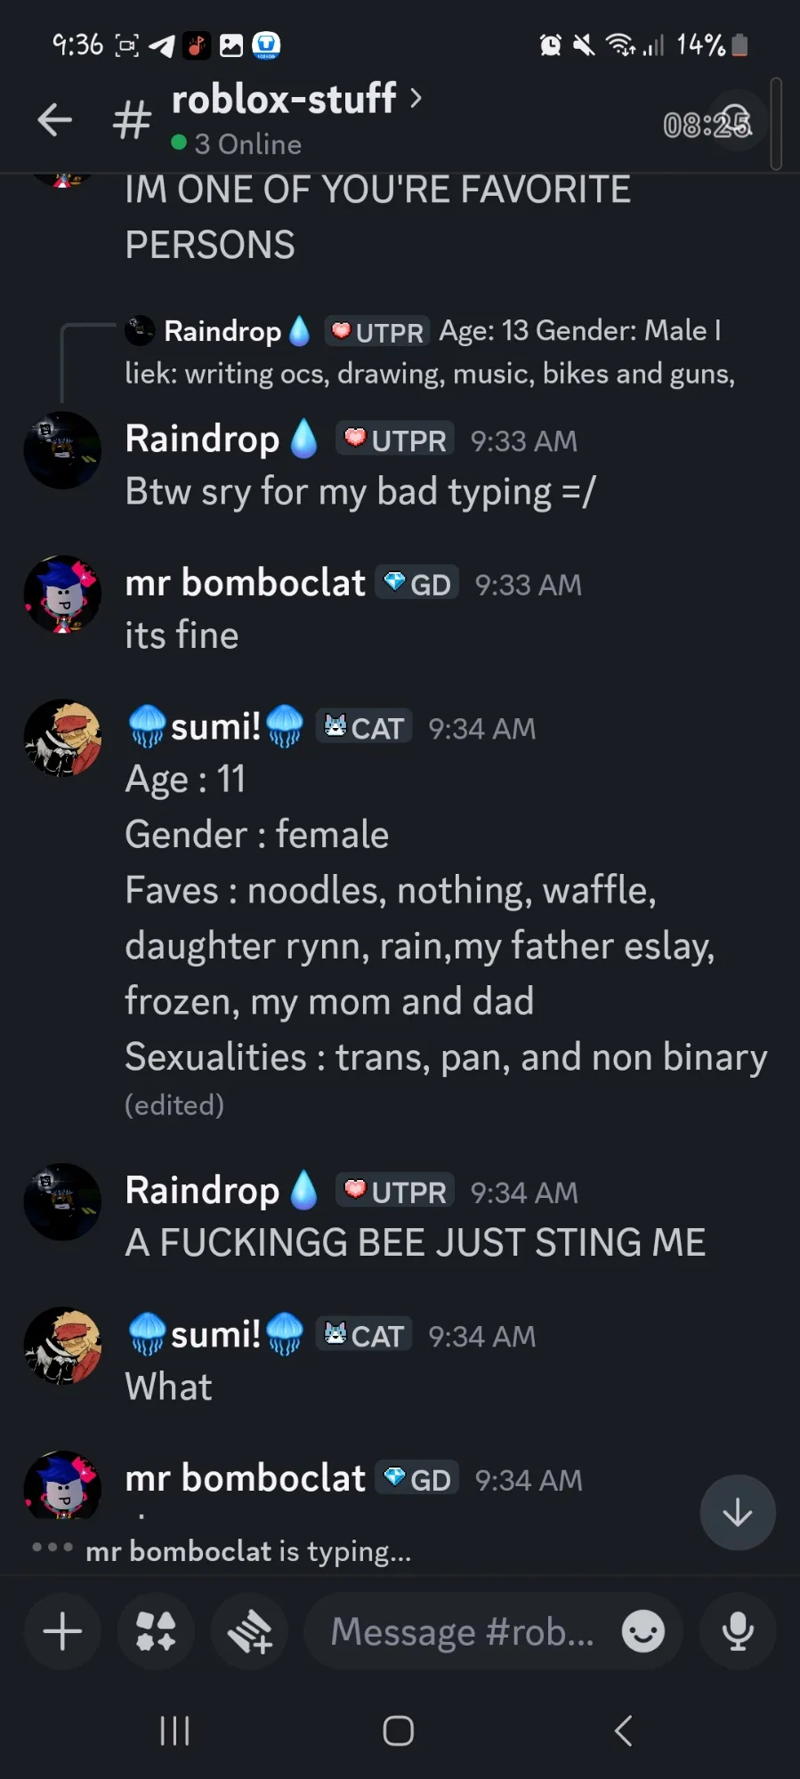Tap the gift boost icon

pos(249,1631)
